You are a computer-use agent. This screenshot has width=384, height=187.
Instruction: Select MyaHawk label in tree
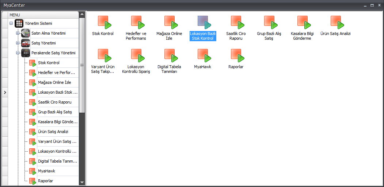pyautogui.click(x=46, y=171)
